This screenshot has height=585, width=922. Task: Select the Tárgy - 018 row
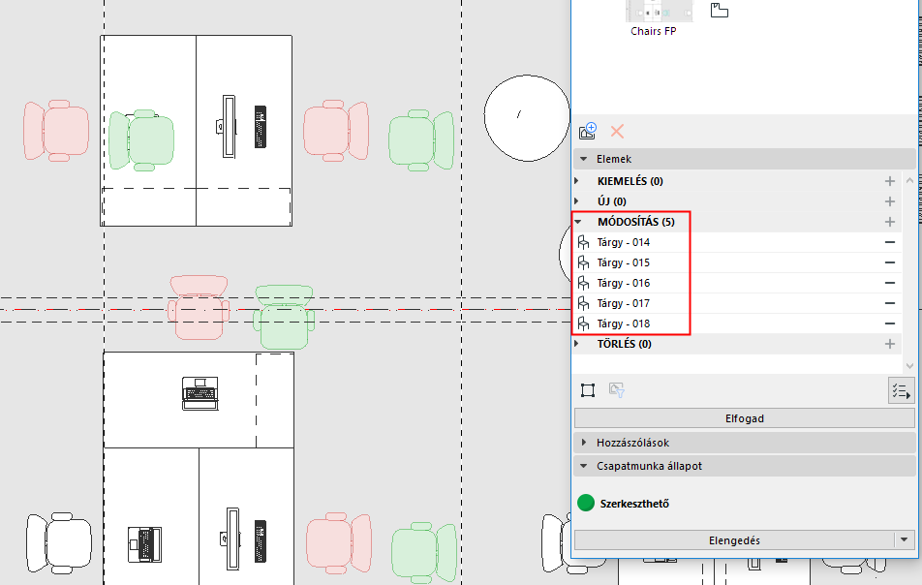click(x=737, y=323)
